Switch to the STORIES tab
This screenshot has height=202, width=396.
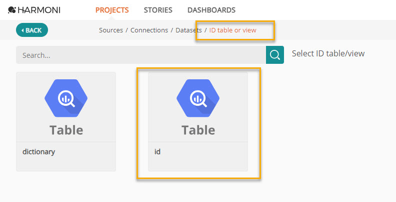click(158, 10)
